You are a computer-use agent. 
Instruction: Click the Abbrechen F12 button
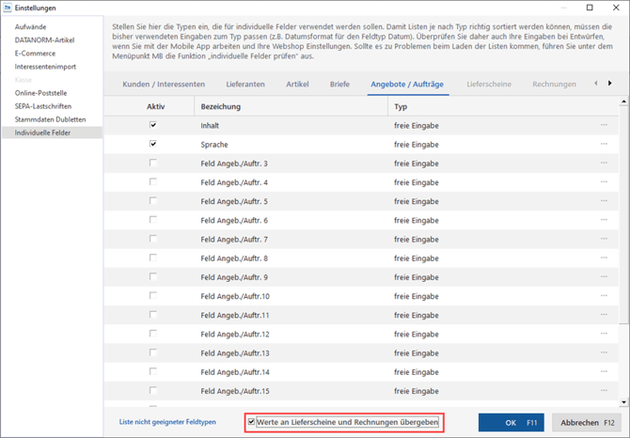tap(588, 423)
